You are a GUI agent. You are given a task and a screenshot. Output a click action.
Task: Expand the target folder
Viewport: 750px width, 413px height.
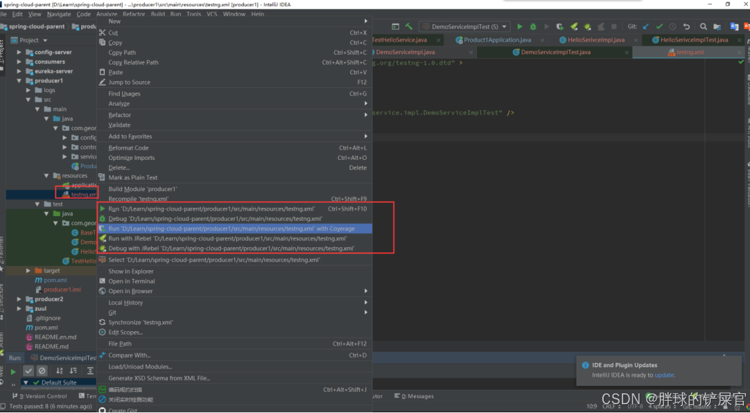tap(28, 271)
